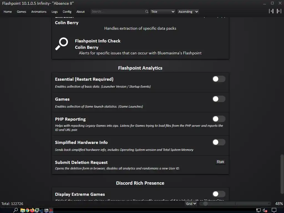The image size is (284, 213).
Task: Open the Games tab
Action: tap(21, 12)
